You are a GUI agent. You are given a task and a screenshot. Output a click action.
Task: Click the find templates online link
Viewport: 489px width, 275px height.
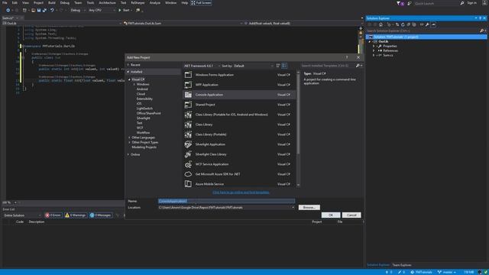241,192
